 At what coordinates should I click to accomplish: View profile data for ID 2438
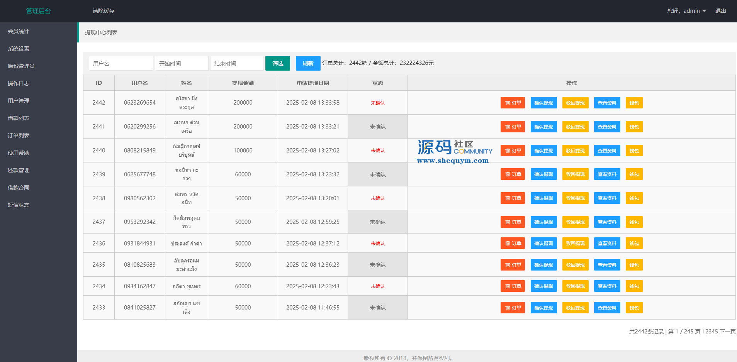pos(607,198)
